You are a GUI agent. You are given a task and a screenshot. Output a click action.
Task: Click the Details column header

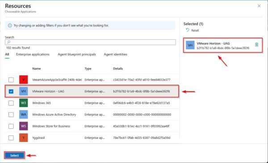pos(118,69)
